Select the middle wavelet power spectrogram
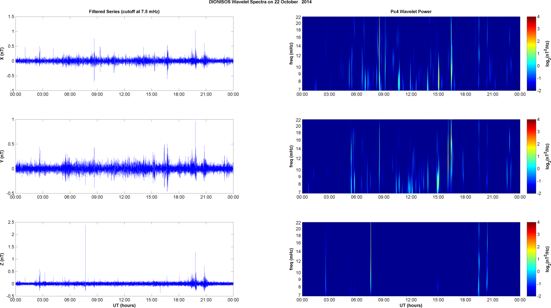The height and width of the screenshot is (308, 551). (411, 157)
